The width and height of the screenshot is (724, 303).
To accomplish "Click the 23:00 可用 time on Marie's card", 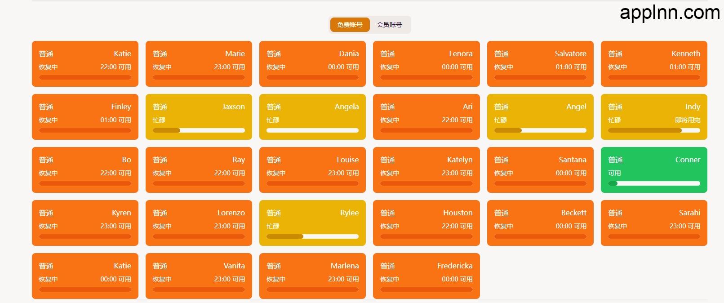I will 230,67.
